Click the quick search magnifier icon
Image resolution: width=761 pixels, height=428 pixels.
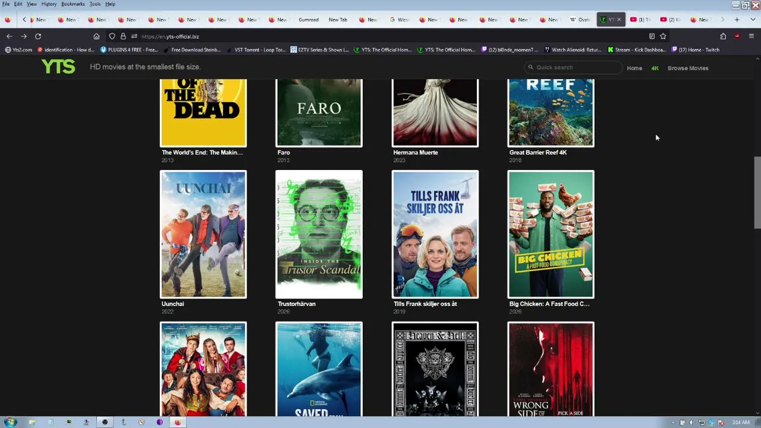530,67
